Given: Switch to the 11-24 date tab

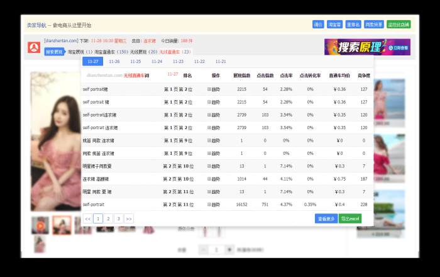Looking at the screenshot, I should pyautogui.click(x=157, y=61).
